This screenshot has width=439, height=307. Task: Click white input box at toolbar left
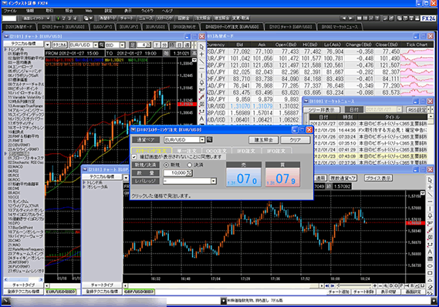click(x=9, y=18)
